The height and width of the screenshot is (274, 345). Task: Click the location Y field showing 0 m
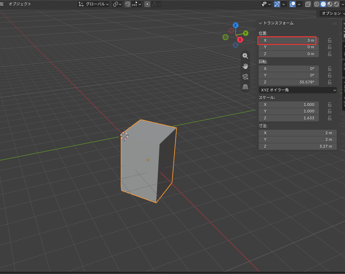[289, 47]
